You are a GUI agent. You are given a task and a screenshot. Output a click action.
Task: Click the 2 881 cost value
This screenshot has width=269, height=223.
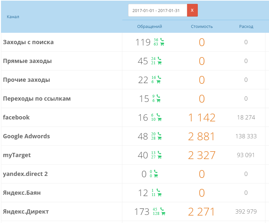click(202, 136)
